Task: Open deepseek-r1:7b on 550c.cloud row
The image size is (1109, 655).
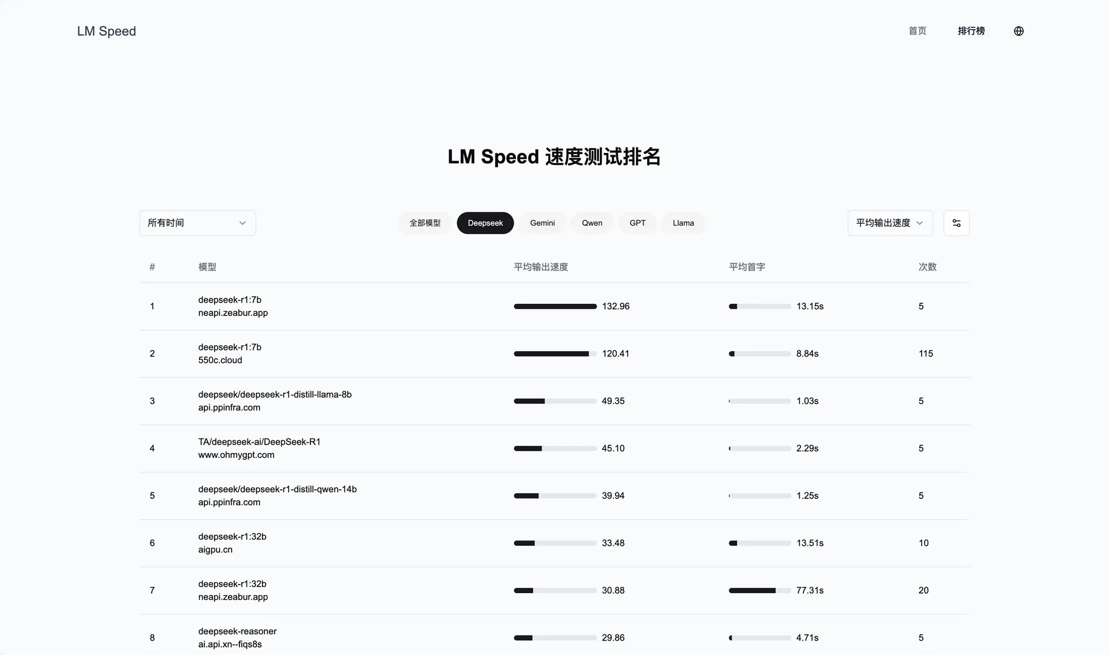Action: [x=554, y=354]
